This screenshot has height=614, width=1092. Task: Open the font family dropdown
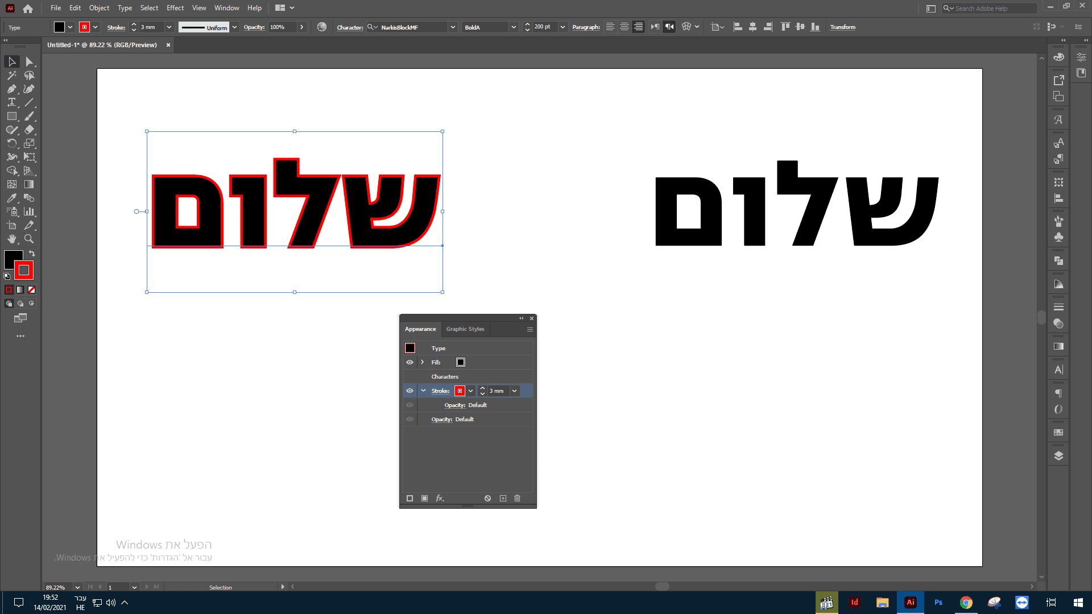[x=453, y=27]
